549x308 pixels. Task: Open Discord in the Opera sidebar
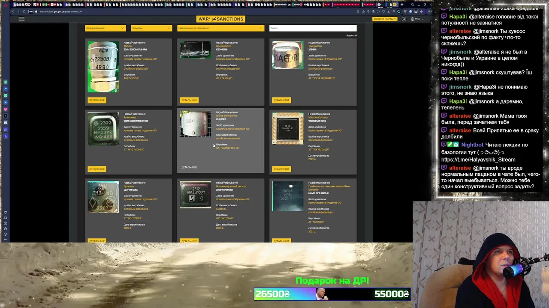(x=6, y=123)
